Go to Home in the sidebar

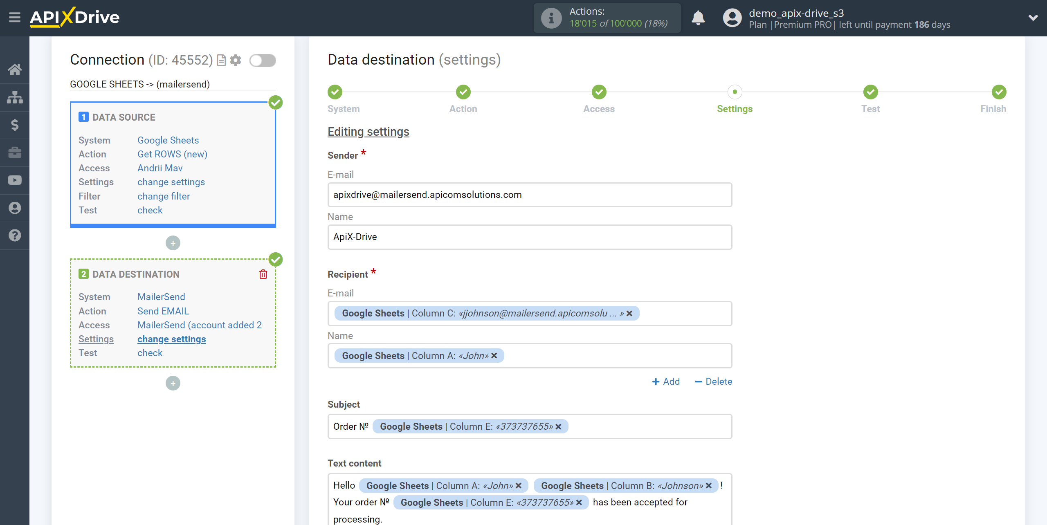(x=15, y=70)
